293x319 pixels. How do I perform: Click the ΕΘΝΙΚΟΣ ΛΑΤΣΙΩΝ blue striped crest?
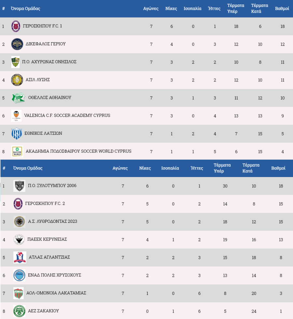pos(17,134)
